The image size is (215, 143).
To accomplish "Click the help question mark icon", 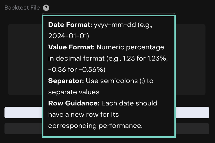I will (46, 8).
